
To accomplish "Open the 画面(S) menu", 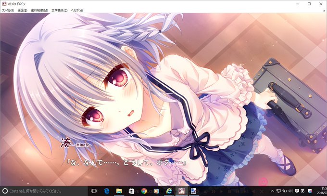I will click(22, 10).
